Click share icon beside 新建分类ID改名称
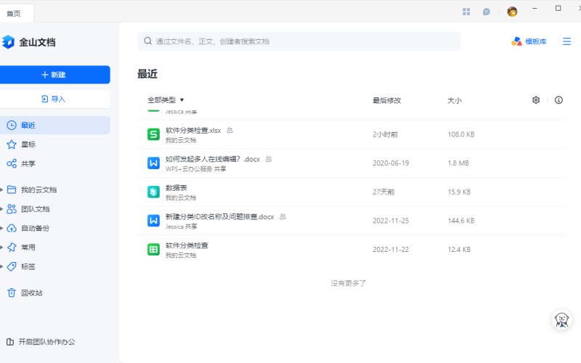Image resolution: width=581 pixels, height=363 pixels. (283, 216)
